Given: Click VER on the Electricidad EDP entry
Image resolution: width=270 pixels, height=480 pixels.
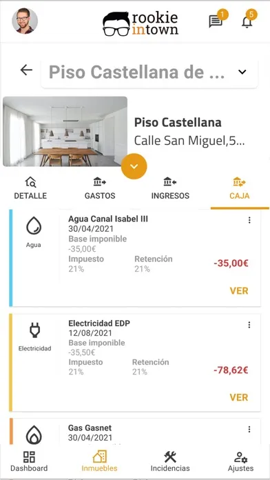Looking at the screenshot, I should point(239,397).
